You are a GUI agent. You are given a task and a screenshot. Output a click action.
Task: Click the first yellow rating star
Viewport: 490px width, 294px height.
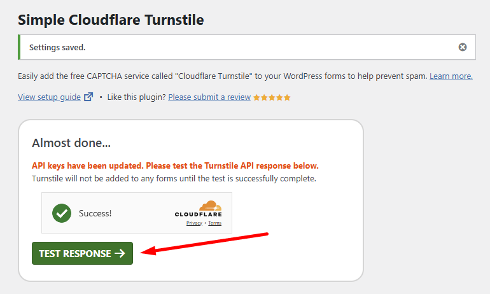tap(256, 97)
